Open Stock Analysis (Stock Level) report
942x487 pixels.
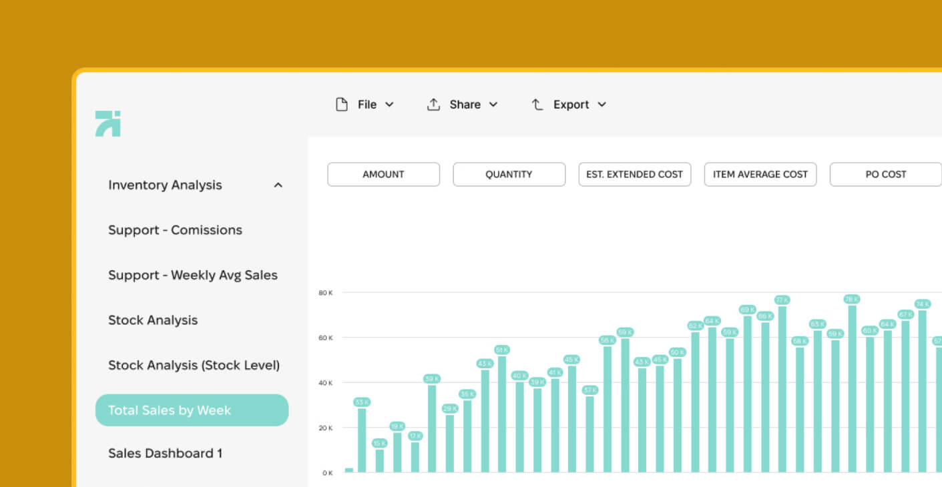(x=194, y=365)
